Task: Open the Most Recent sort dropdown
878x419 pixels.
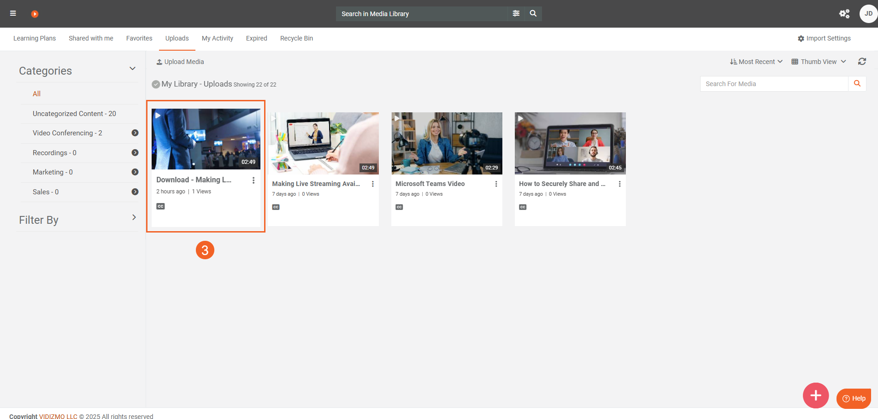Action: pyautogui.click(x=756, y=62)
